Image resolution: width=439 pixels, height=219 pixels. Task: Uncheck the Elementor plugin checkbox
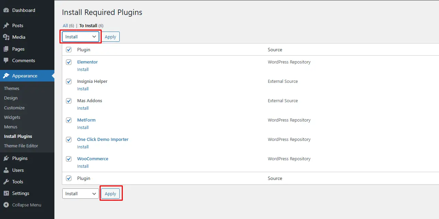pos(69,62)
